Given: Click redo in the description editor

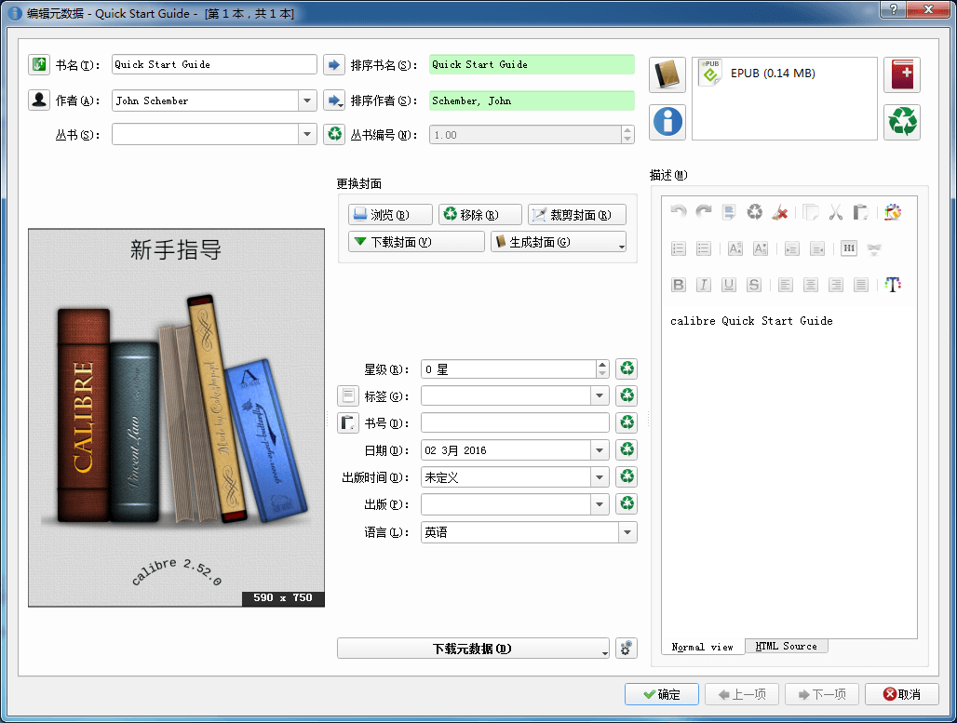Looking at the screenshot, I should 704,212.
